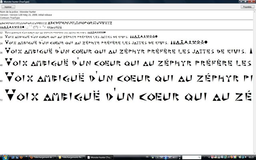Click the 'Nom de la police : Monster hunter' text
Image resolution: width=256 pixels, height=160 pixels.
pyautogui.click(x=18, y=12)
